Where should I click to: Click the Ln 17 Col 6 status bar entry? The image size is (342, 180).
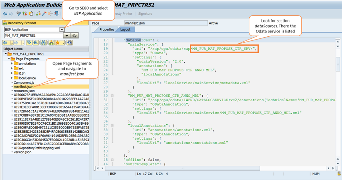coord(153,174)
